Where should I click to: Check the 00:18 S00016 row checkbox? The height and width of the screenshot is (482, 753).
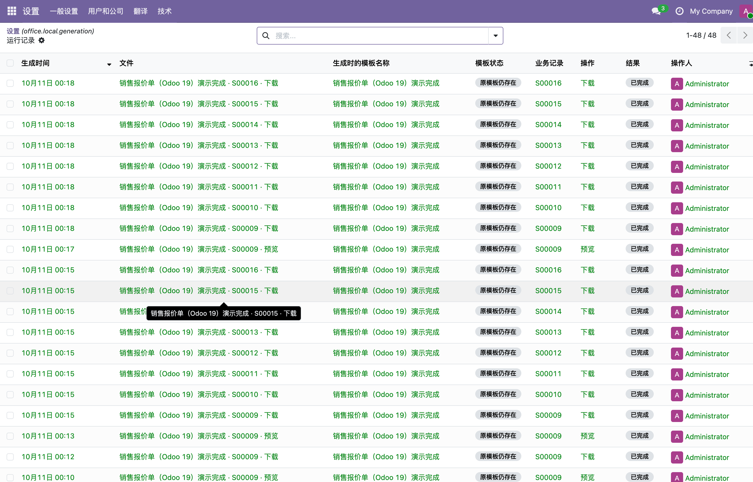coord(10,83)
